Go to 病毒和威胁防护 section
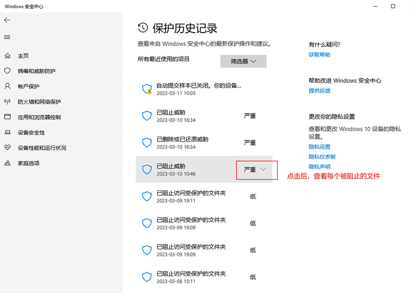This screenshot has width=409, height=293. pos(36,71)
